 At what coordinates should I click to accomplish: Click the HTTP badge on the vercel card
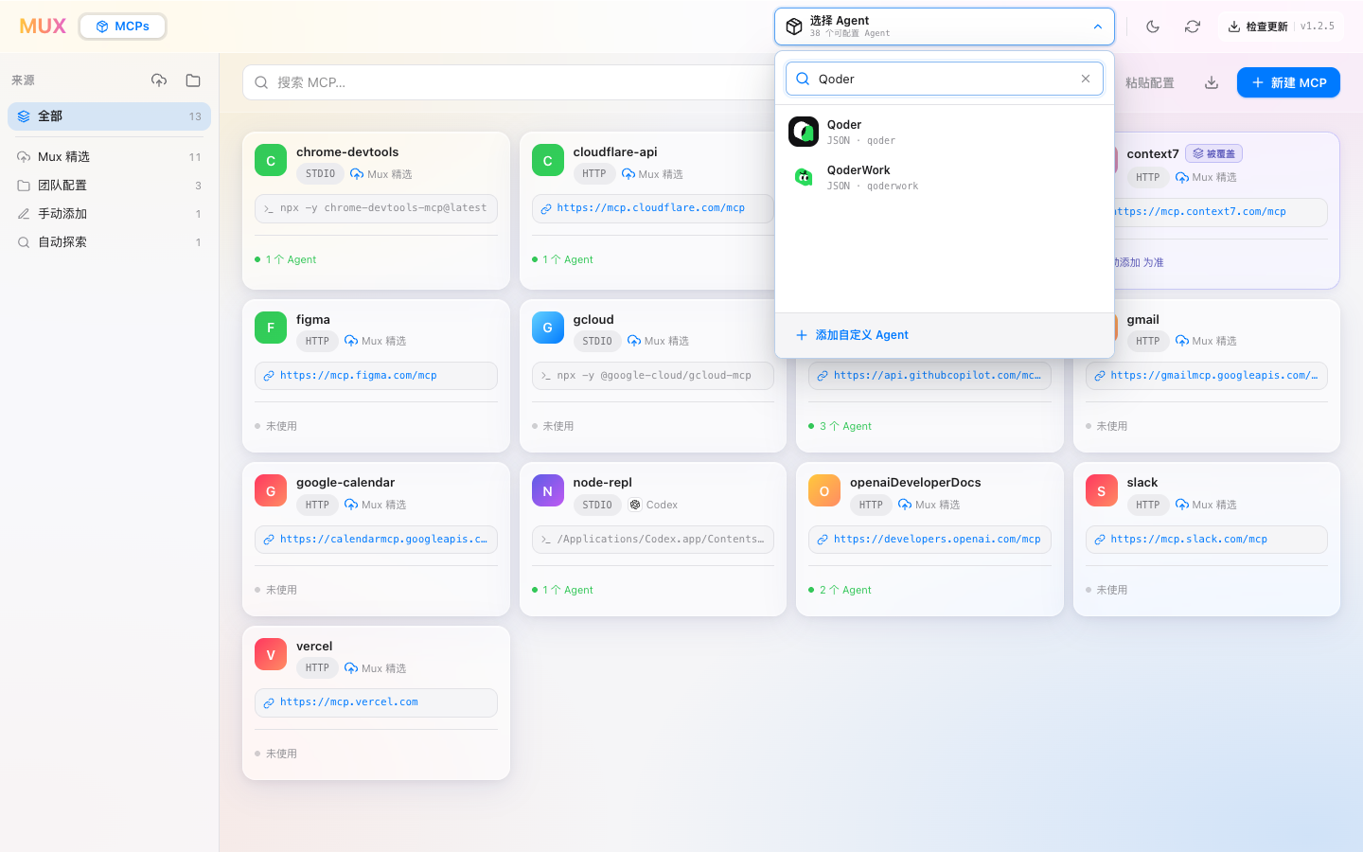point(317,668)
